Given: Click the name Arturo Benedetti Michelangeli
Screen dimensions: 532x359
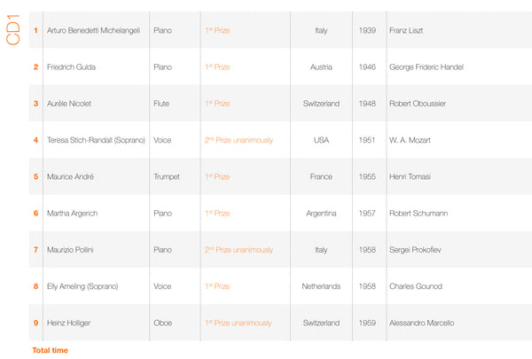Looking at the screenshot, I should (x=93, y=30).
